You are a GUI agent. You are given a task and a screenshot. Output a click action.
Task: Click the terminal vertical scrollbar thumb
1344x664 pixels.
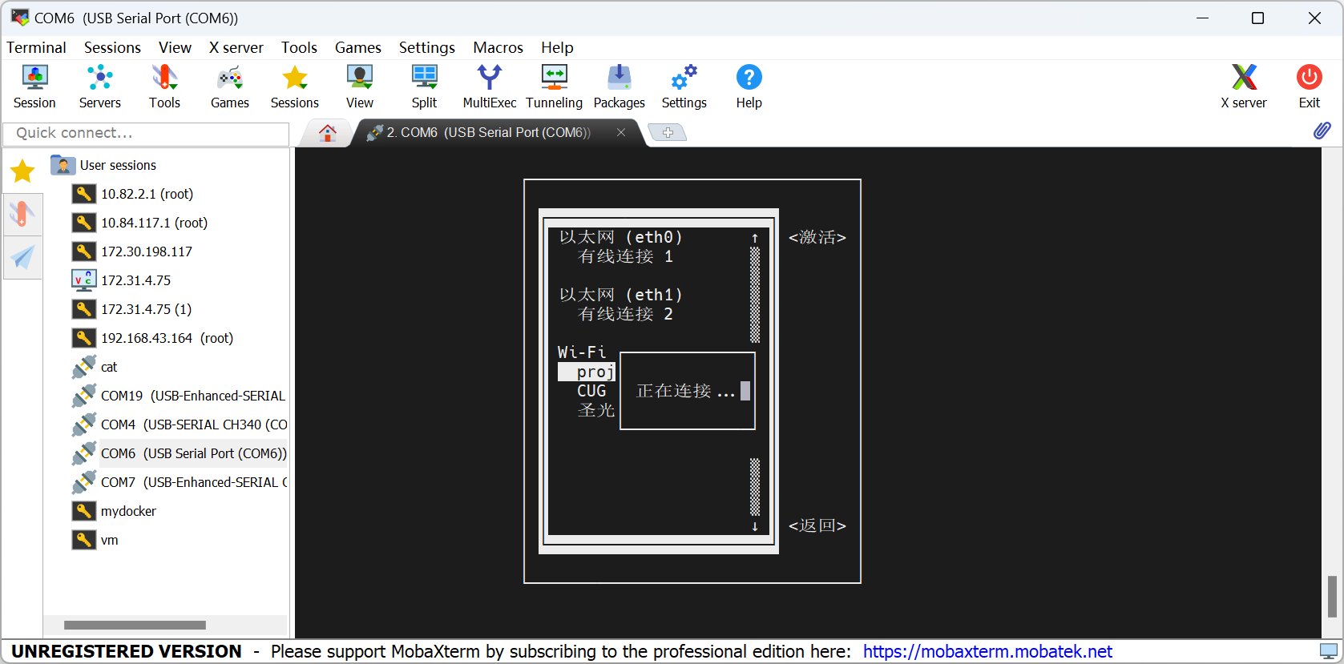(x=1332, y=596)
